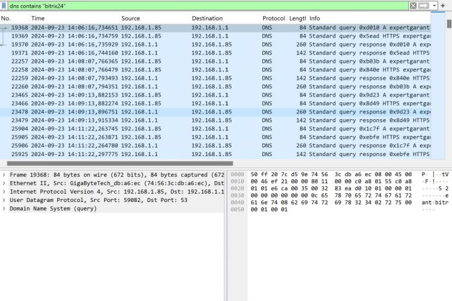Apply the display filter arrow button

(x=424, y=6)
